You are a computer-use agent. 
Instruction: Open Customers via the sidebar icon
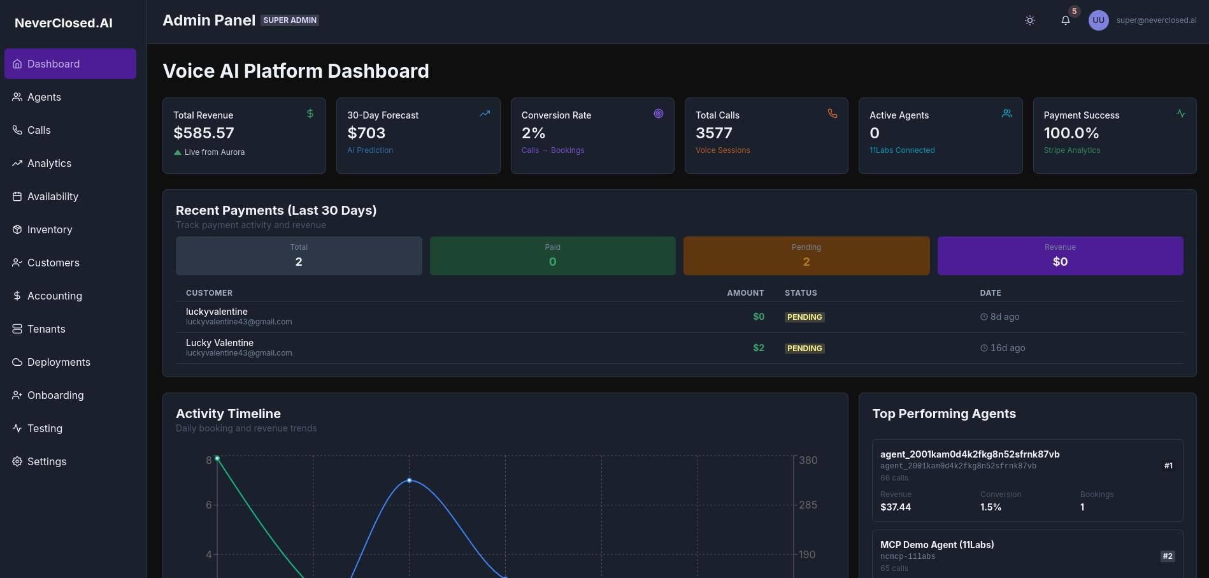point(17,263)
